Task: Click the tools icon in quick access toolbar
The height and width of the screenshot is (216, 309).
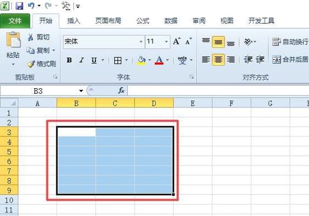Action: pyautogui.click(x=66, y=6)
